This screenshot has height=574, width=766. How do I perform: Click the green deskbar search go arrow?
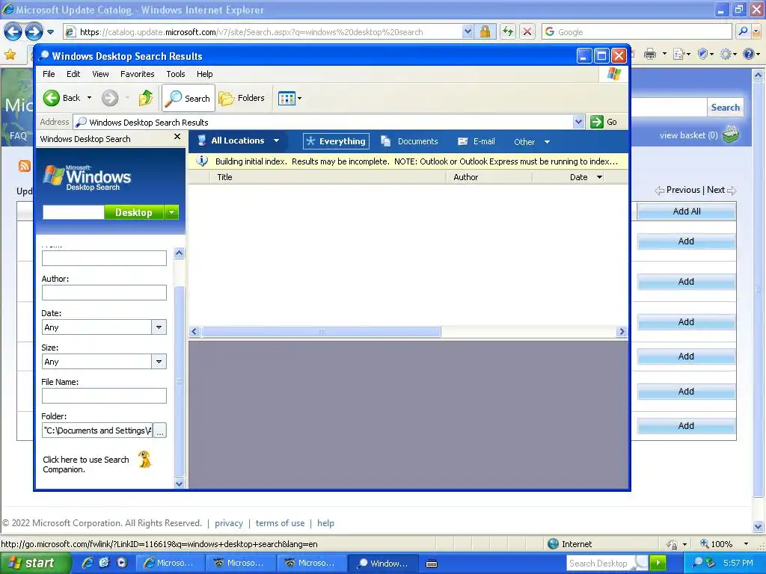pyautogui.click(x=658, y=563)
